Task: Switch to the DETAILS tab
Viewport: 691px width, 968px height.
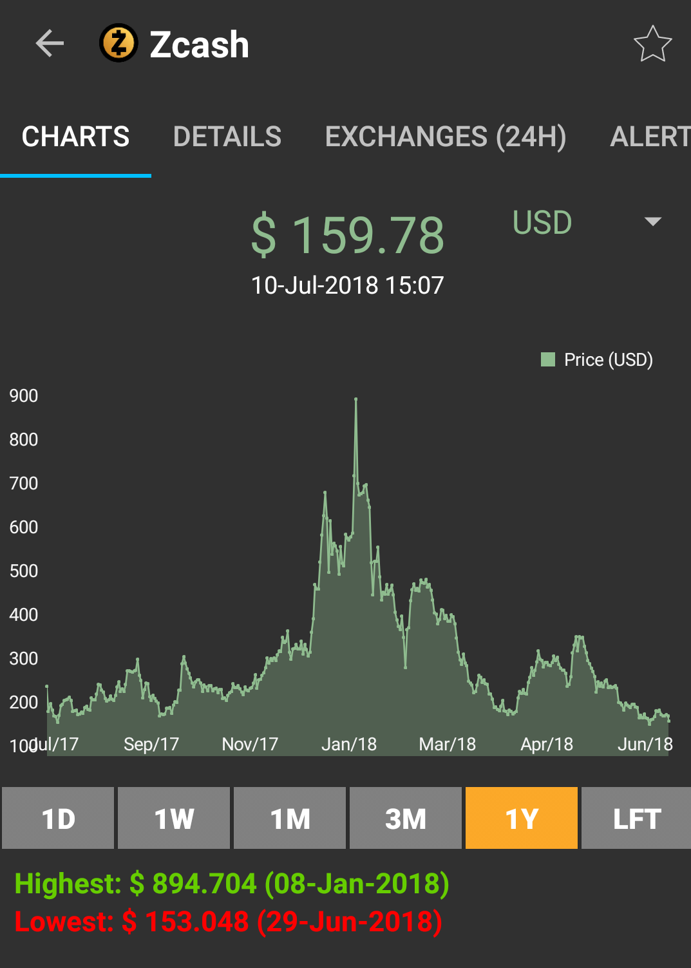Action: tap(227, 137)
